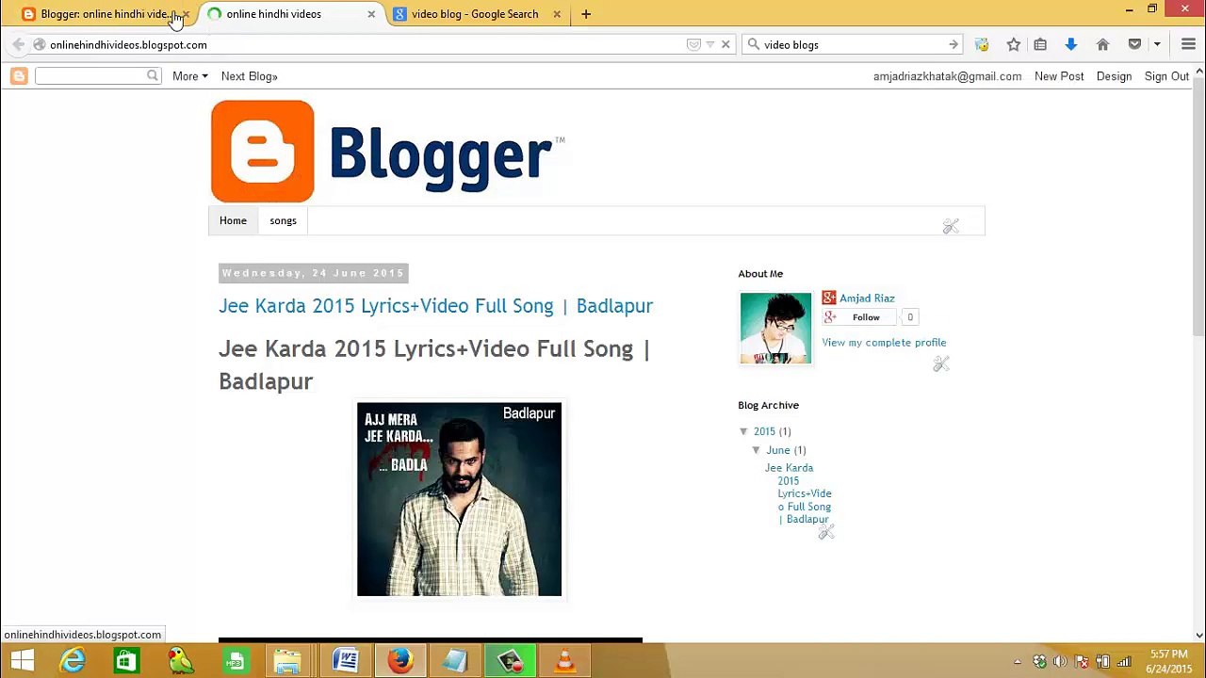Open the Firefox downloads arrow
The height and width of the screenshot is (678, 1206).
(1070, 44)
